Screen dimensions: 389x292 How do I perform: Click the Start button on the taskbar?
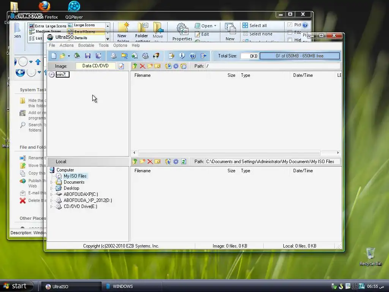17,286
